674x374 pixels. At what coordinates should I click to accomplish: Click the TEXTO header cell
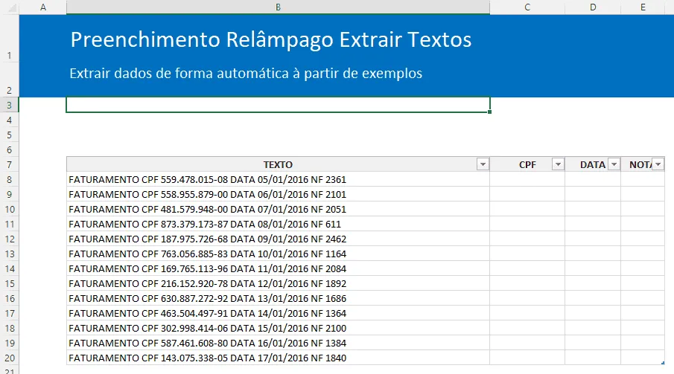(278, 164)
